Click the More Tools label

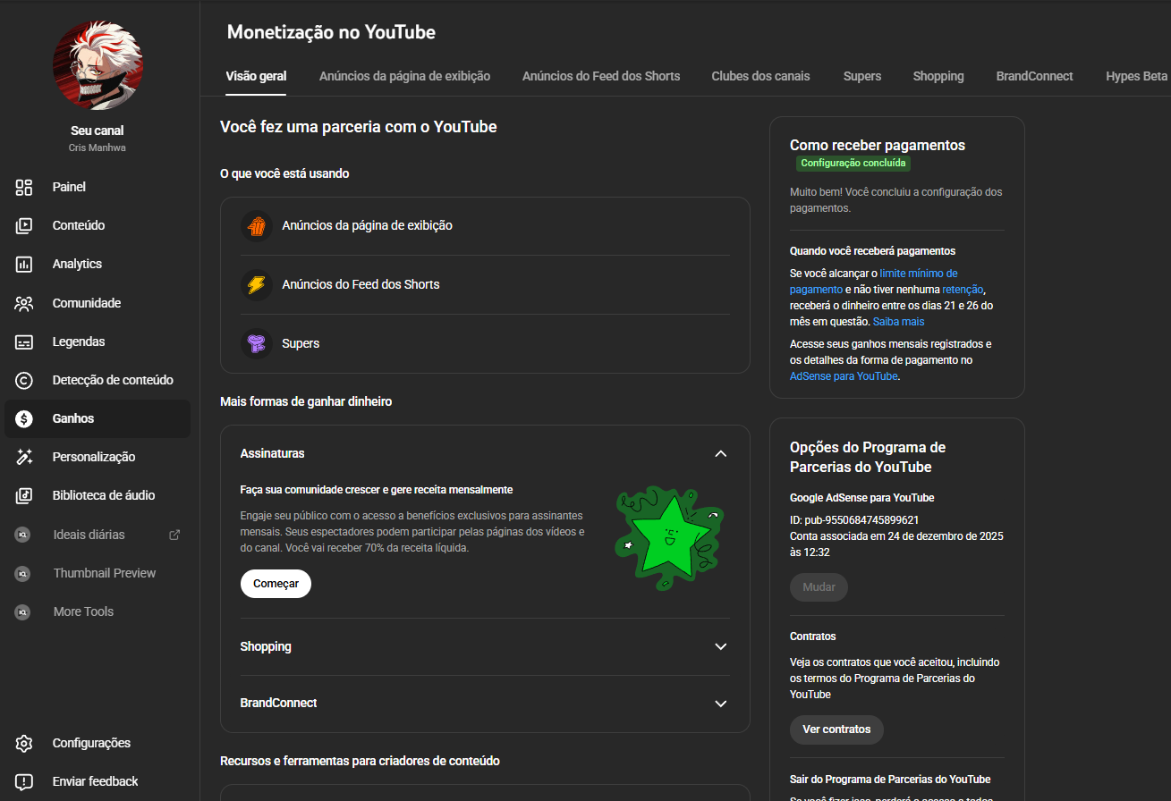coord(83,611)
